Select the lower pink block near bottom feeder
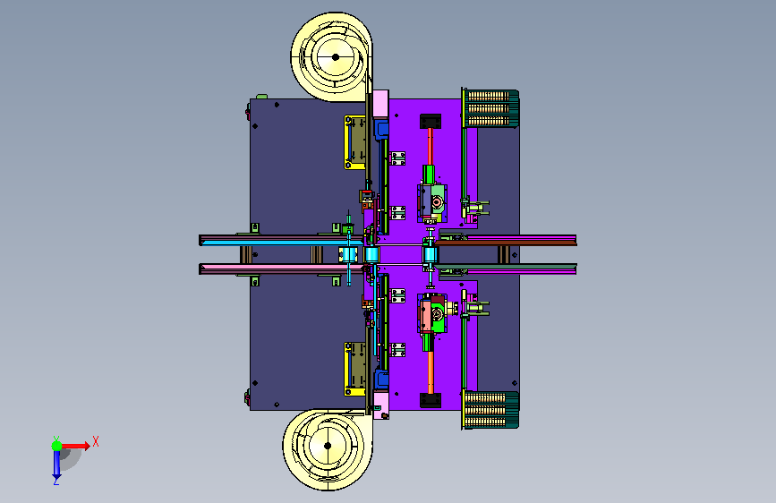Viewport: 776px width, 503px height. 380,405
